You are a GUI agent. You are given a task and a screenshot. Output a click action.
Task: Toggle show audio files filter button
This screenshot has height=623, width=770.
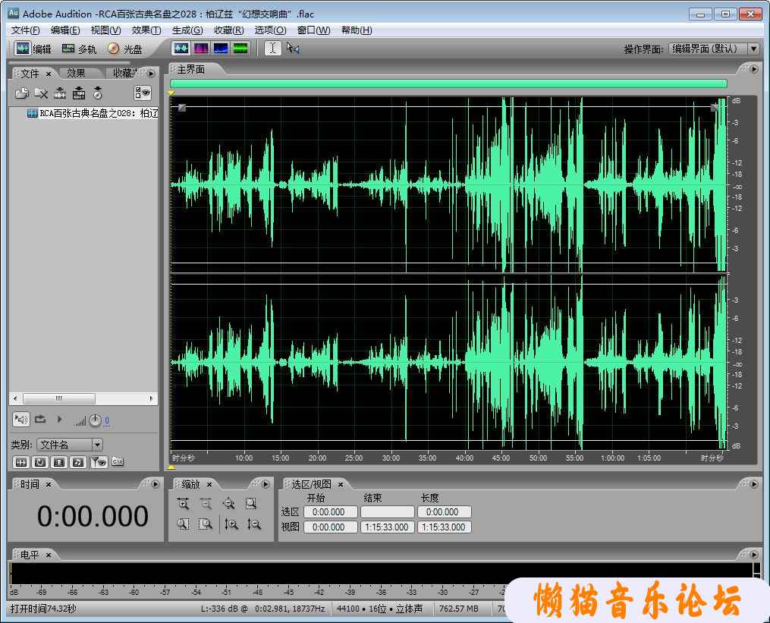click(x=20, y=461)
